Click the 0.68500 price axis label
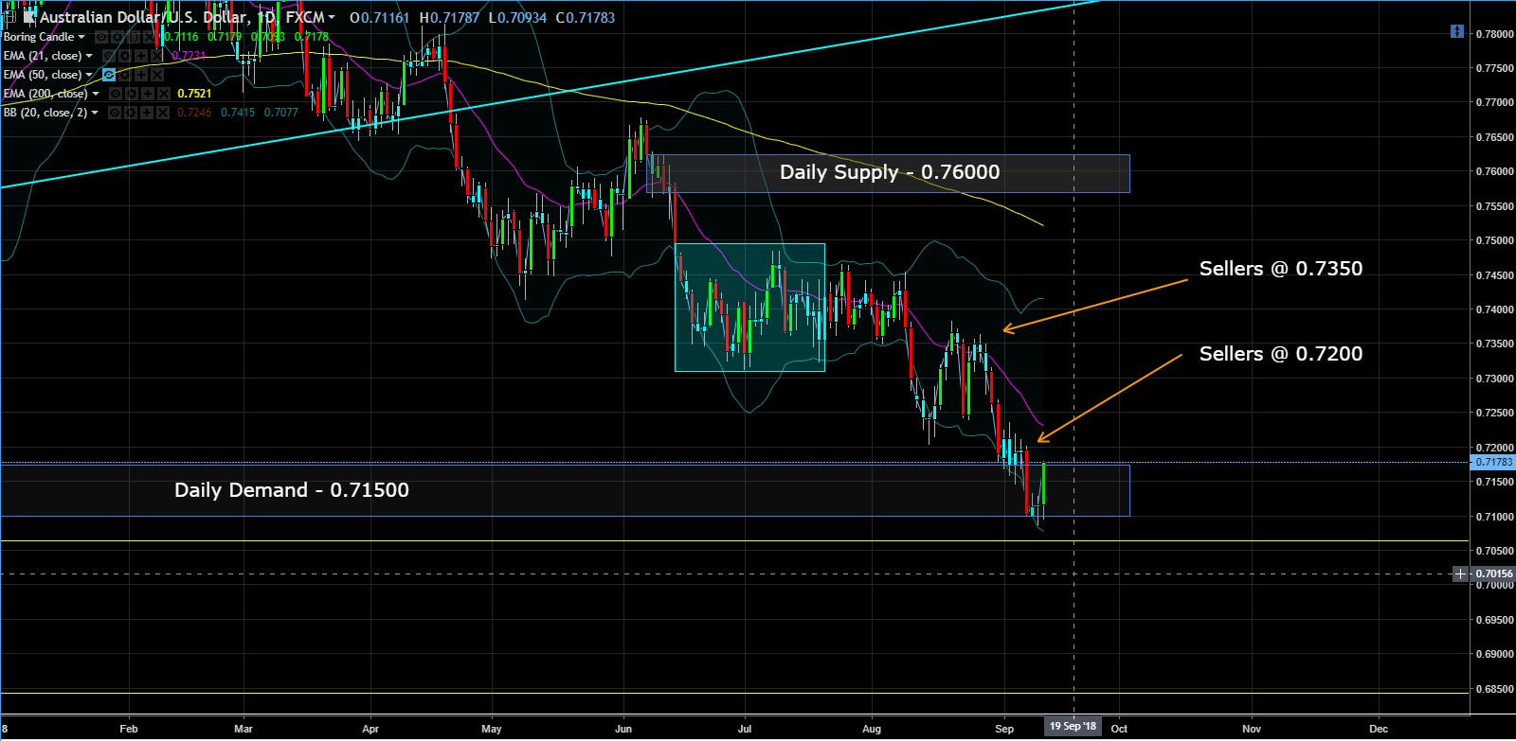Viewport: 1516px width, 741px height. (1494, 689)
